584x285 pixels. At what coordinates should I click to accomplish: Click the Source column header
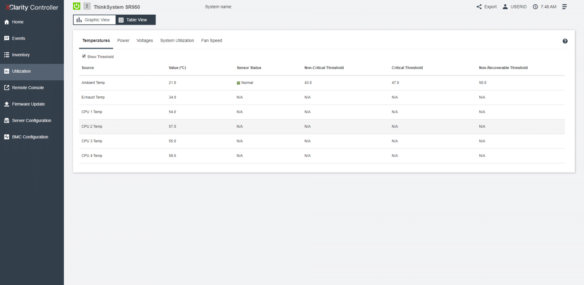tap(88, 68)
